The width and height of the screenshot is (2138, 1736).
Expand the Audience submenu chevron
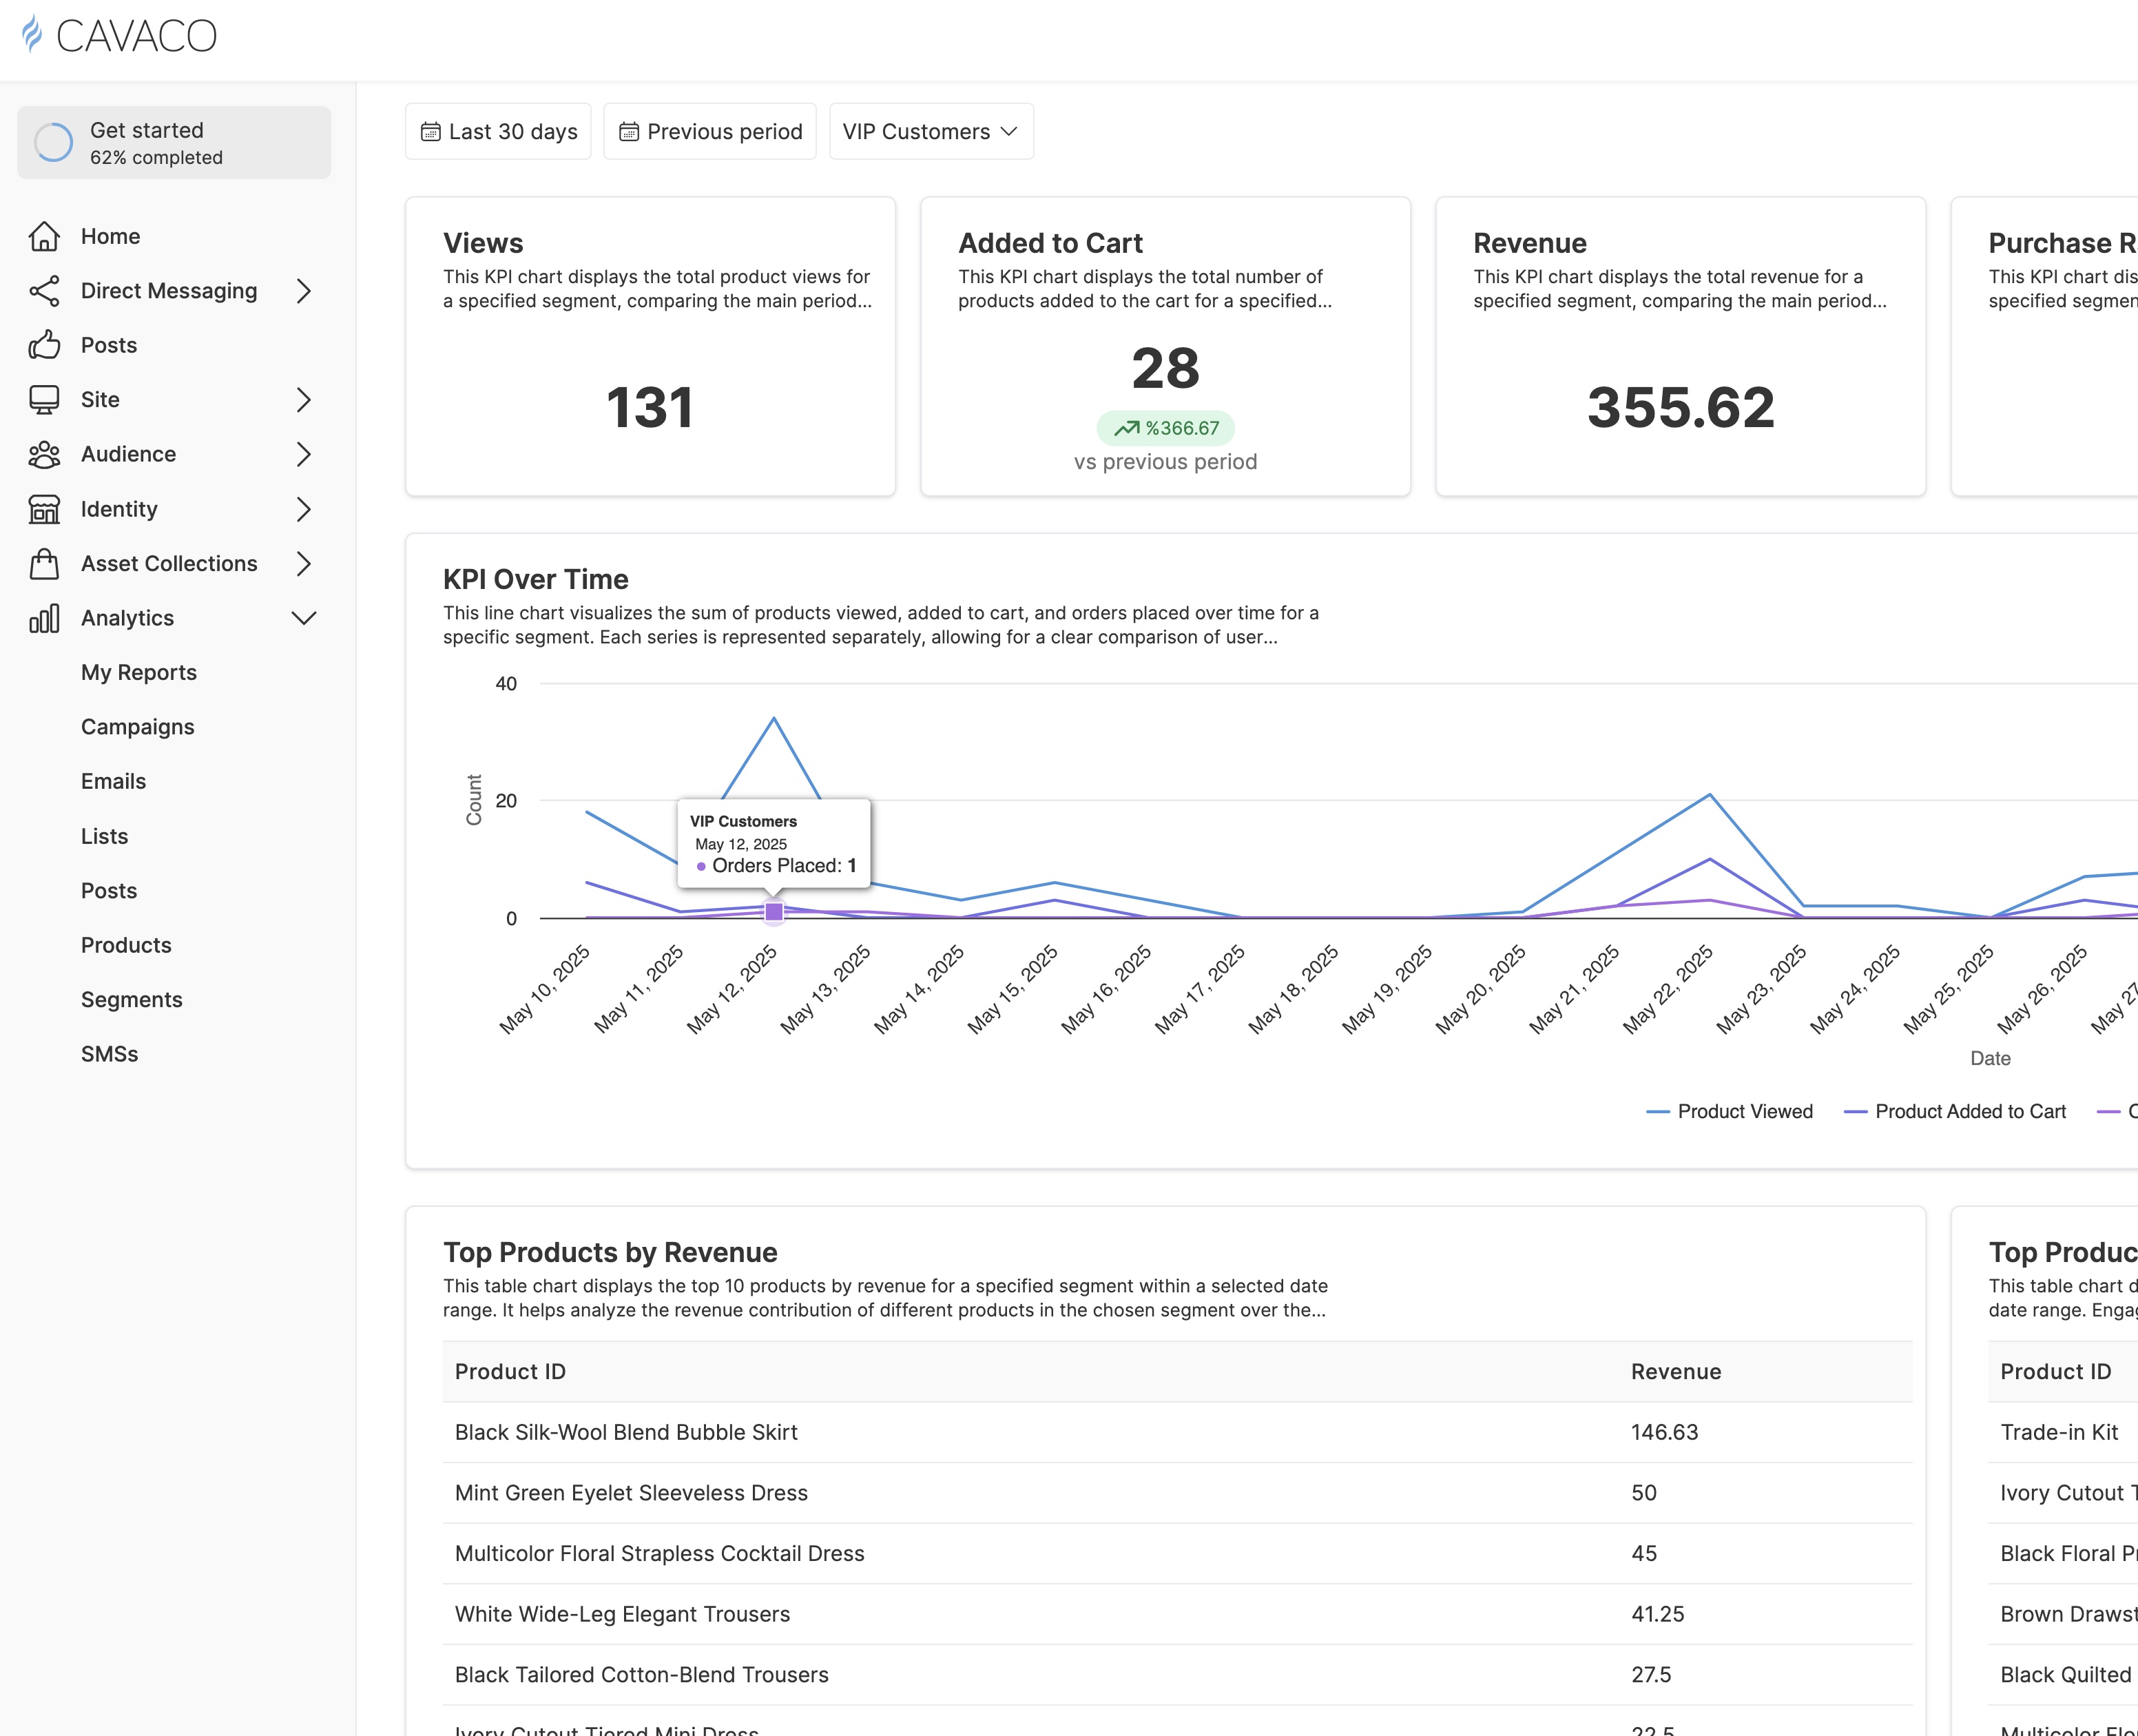click(x=304, y=454)
